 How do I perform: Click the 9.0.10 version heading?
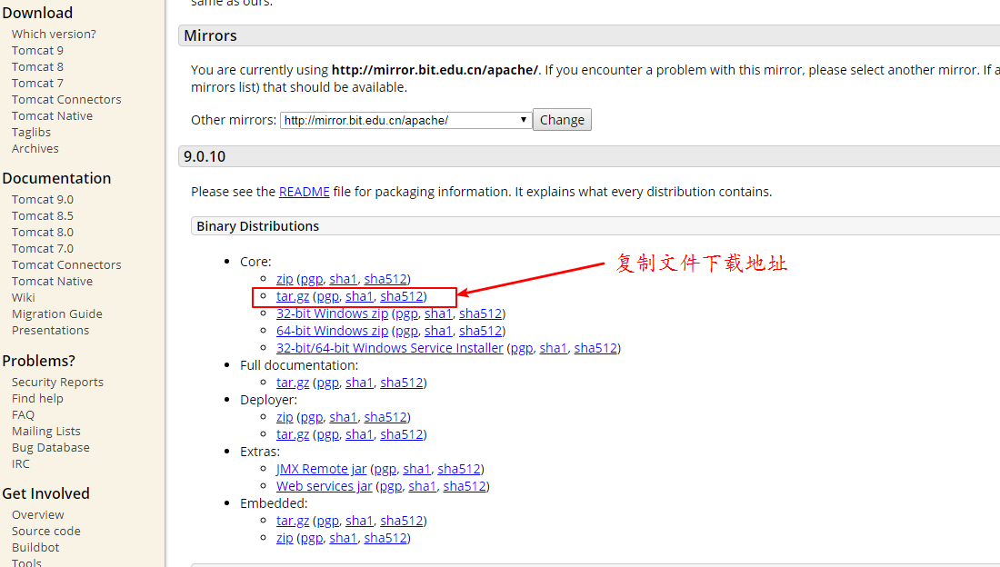coord(205,156)
